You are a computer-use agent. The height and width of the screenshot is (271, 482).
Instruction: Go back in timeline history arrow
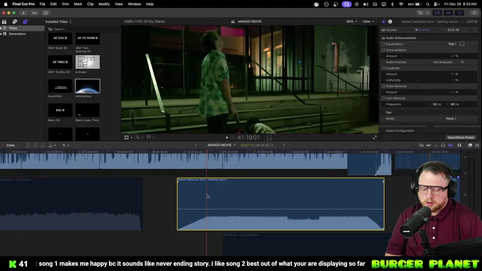click(196, 145)
